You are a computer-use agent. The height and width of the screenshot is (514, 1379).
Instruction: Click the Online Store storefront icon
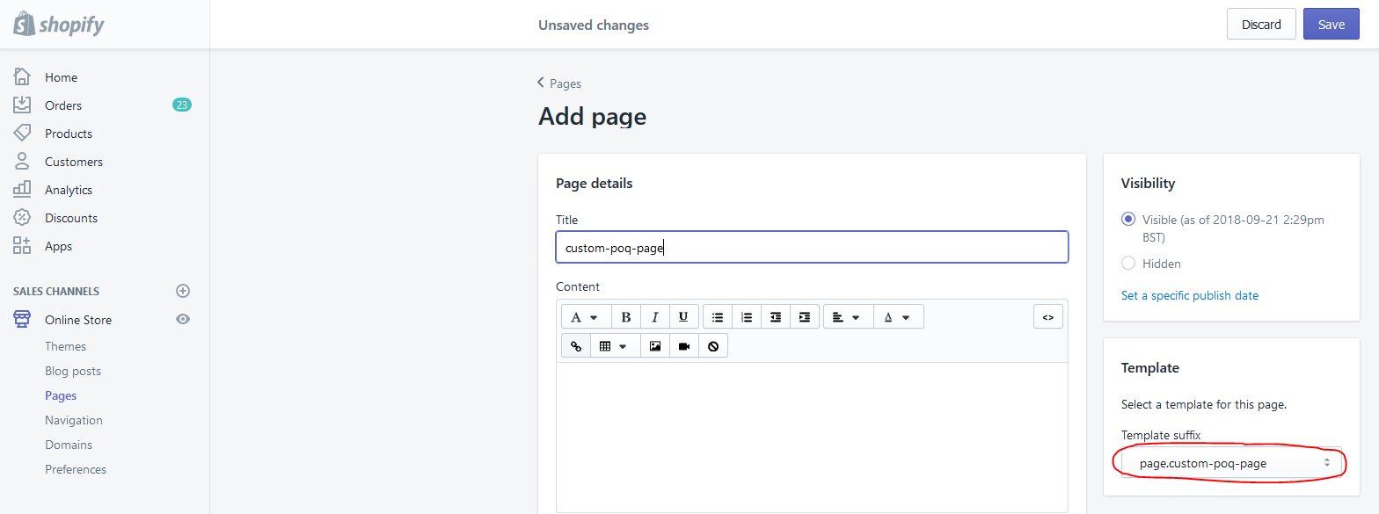(x=22, y=320)
